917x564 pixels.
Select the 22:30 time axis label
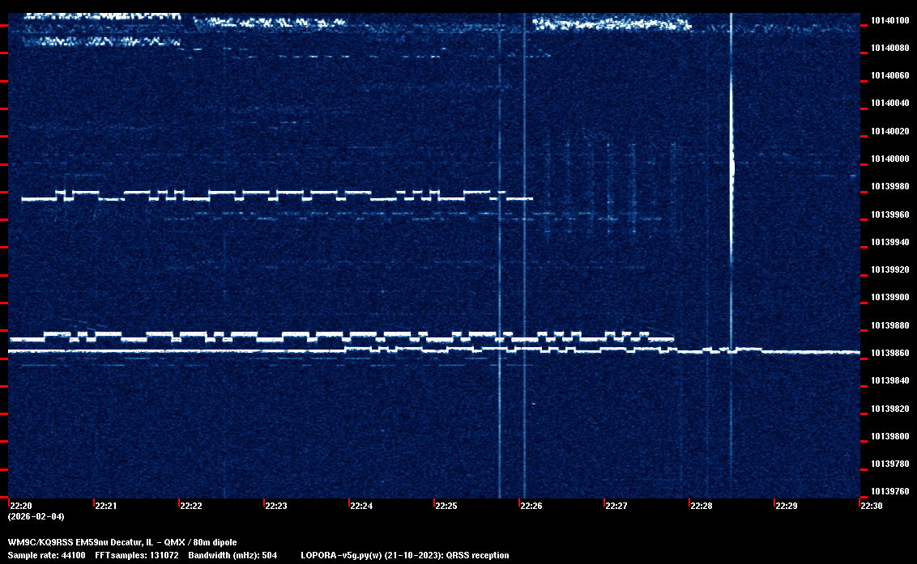[x=871, y=507]
